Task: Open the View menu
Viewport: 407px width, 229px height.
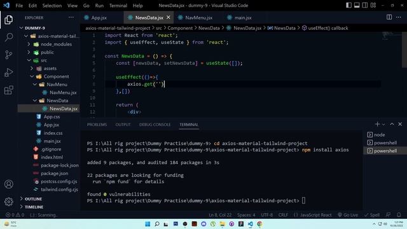Action: coord(72,6)
